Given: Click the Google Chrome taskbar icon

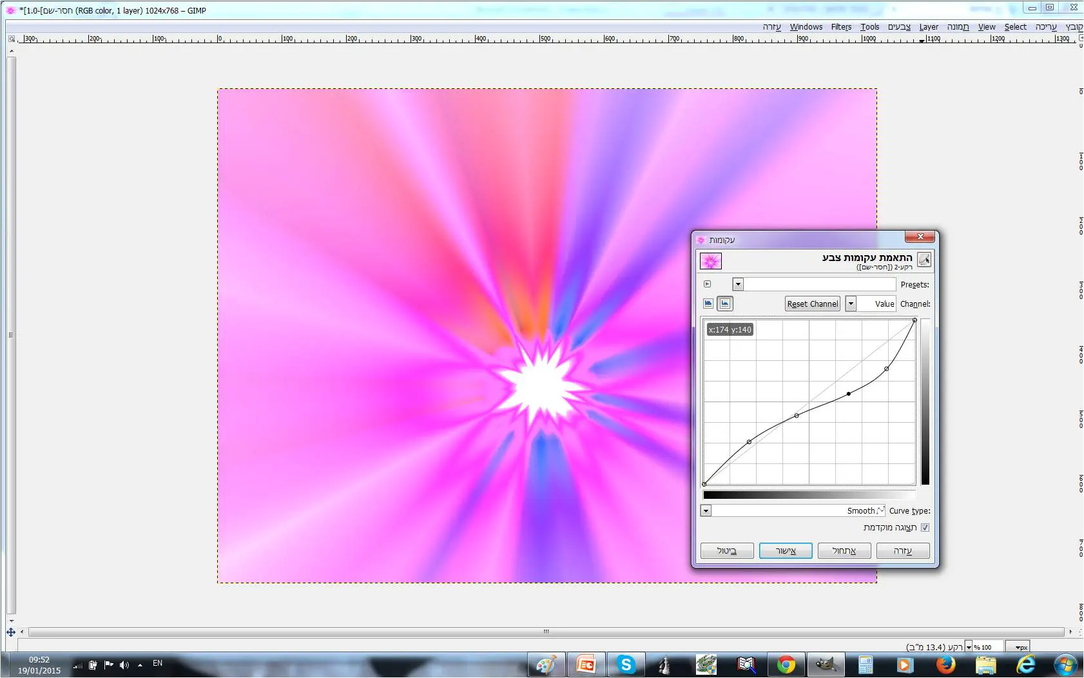Looking at the screenshot, I should click(786, 664).
